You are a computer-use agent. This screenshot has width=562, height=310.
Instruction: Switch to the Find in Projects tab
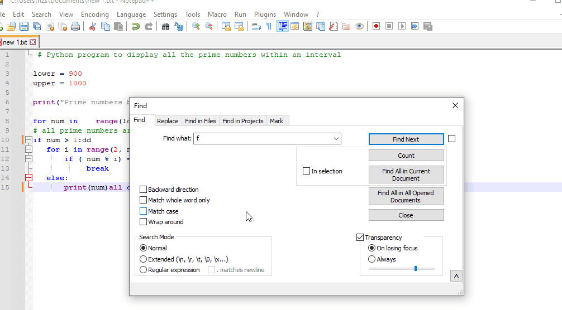(x=242, y=121)
